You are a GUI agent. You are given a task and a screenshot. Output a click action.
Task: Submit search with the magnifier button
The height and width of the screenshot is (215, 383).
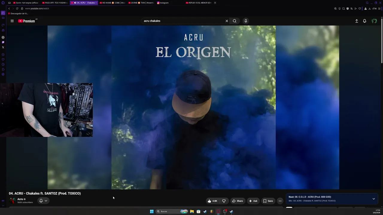235,21
